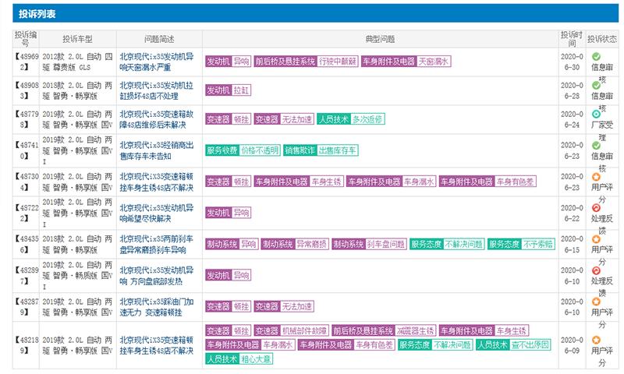Image resolution: width=624 pixels, height=374 pixels.
Task: Click the 投诉列表 section title
Action: tap(37, 14)
